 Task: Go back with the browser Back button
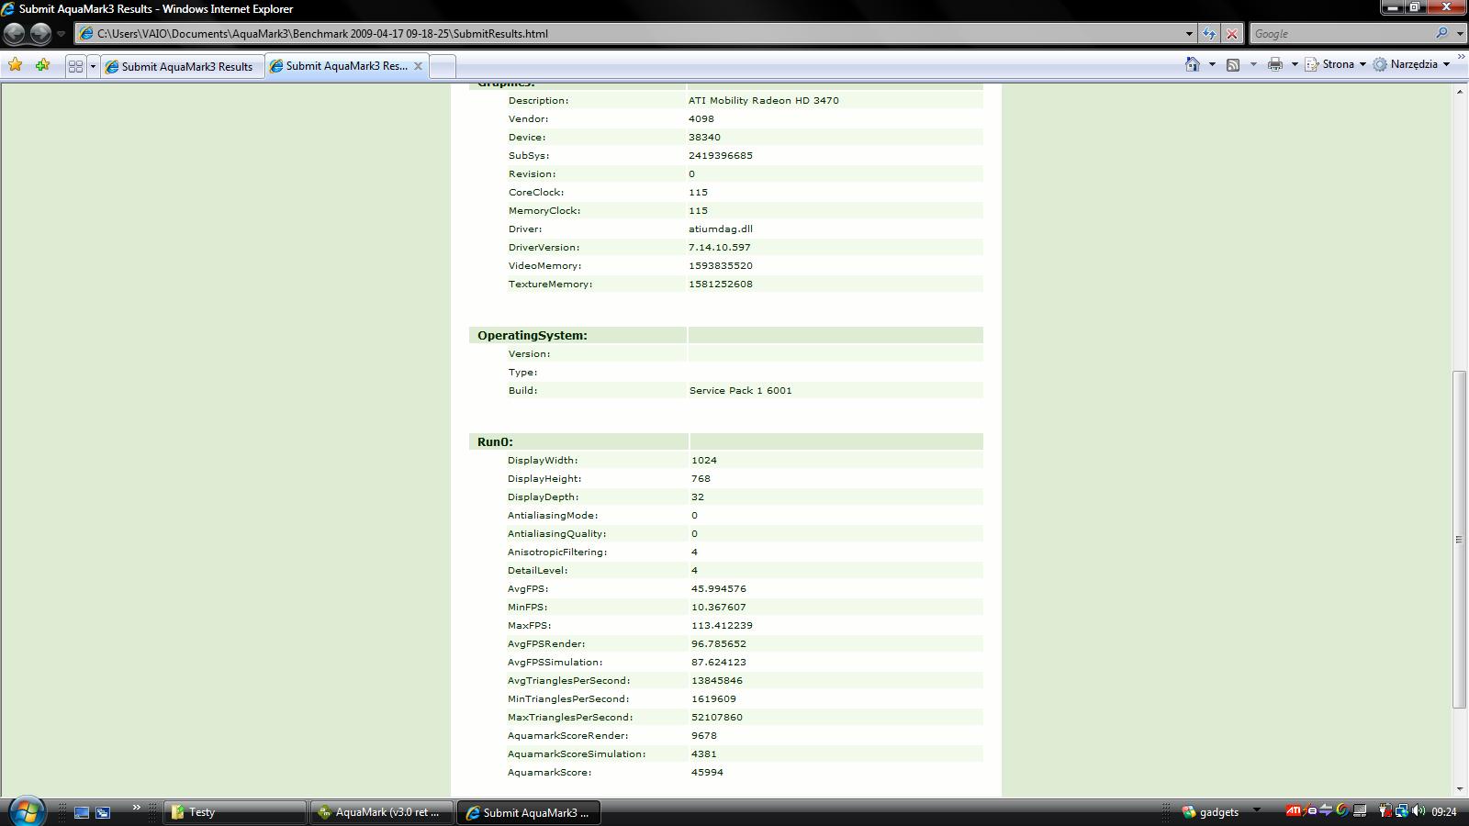15,34
